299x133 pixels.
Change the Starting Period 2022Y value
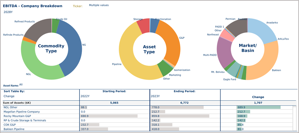pyautogui.click(x=85, y=96)
